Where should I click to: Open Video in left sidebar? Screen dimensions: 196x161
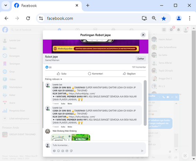(21, 79)
